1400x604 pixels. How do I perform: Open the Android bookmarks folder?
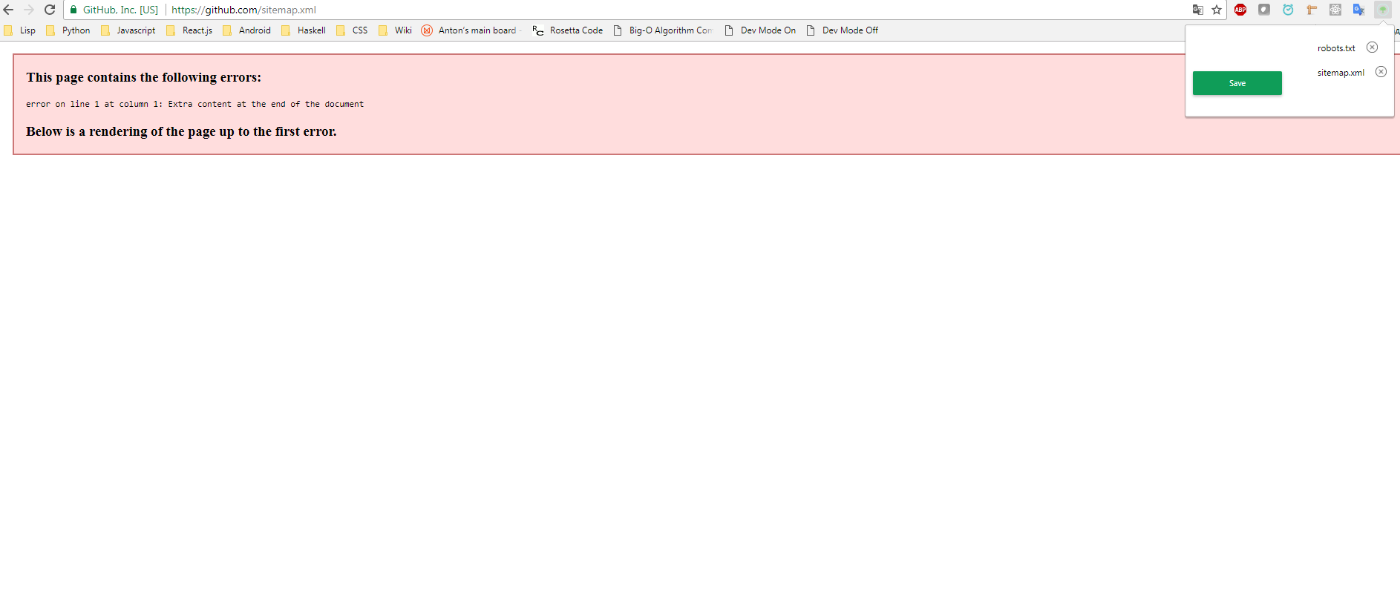247,30
